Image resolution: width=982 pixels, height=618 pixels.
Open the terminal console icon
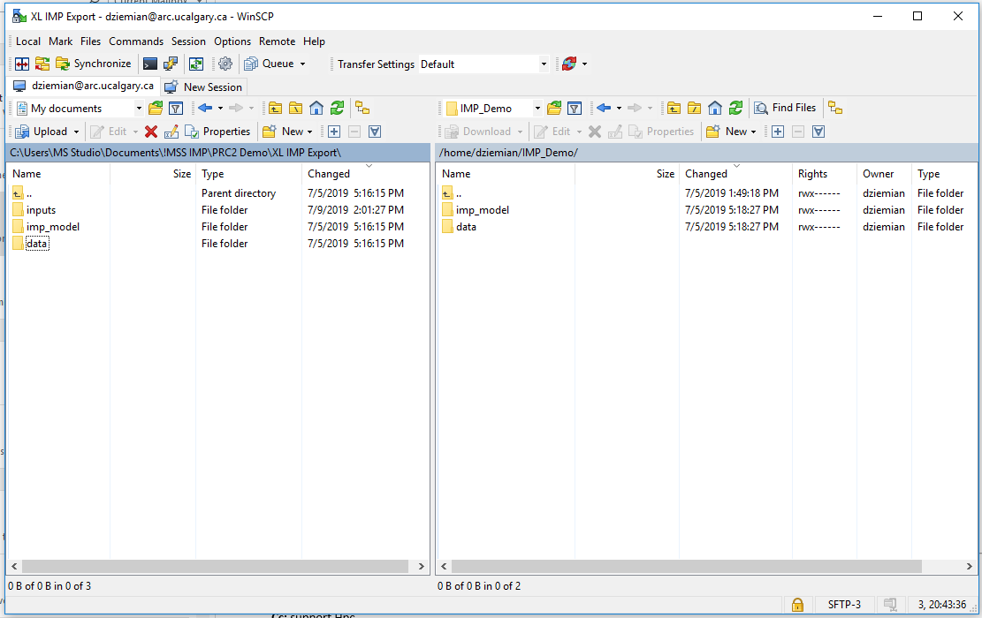click(x=150, y=64)
